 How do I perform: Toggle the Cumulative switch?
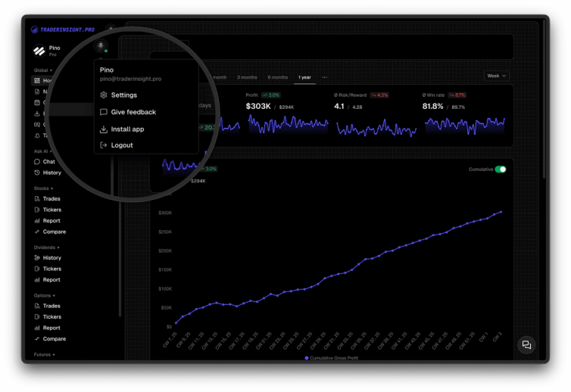[x=501, y=170]
